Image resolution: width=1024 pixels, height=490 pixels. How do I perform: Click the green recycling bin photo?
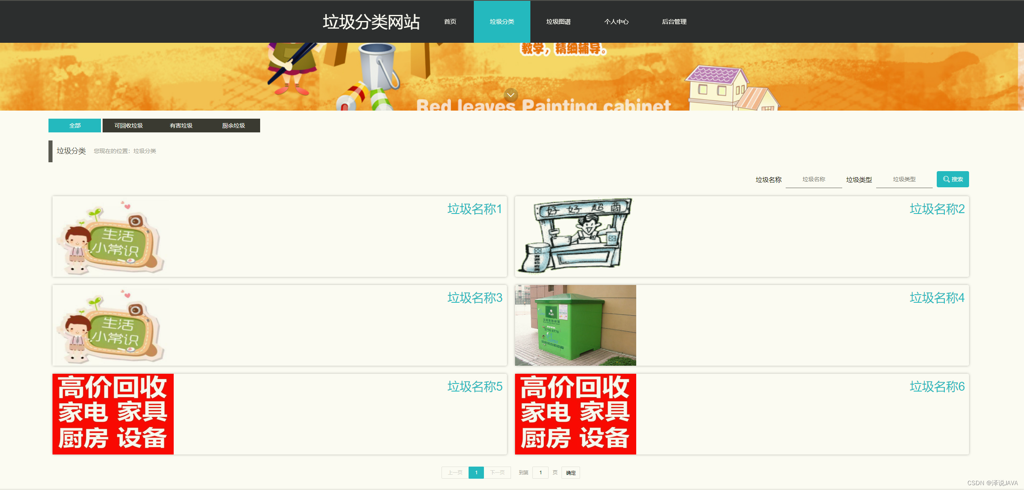click(x=575, y=325)
